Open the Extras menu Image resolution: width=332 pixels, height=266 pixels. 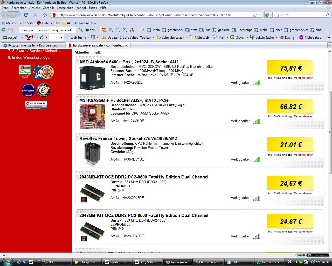click(93, 8)
